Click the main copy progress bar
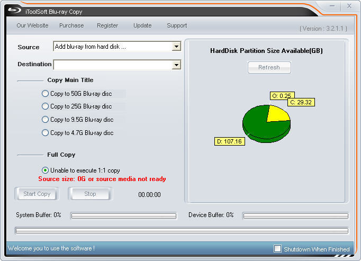Screen dimensions: 361x261 tap(182, 231)
